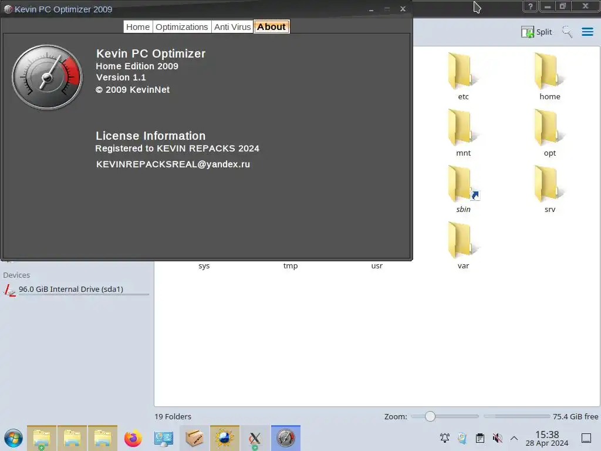Open the file manager hamburger menu
Screen dimensions: 601x451
[587, 32]
